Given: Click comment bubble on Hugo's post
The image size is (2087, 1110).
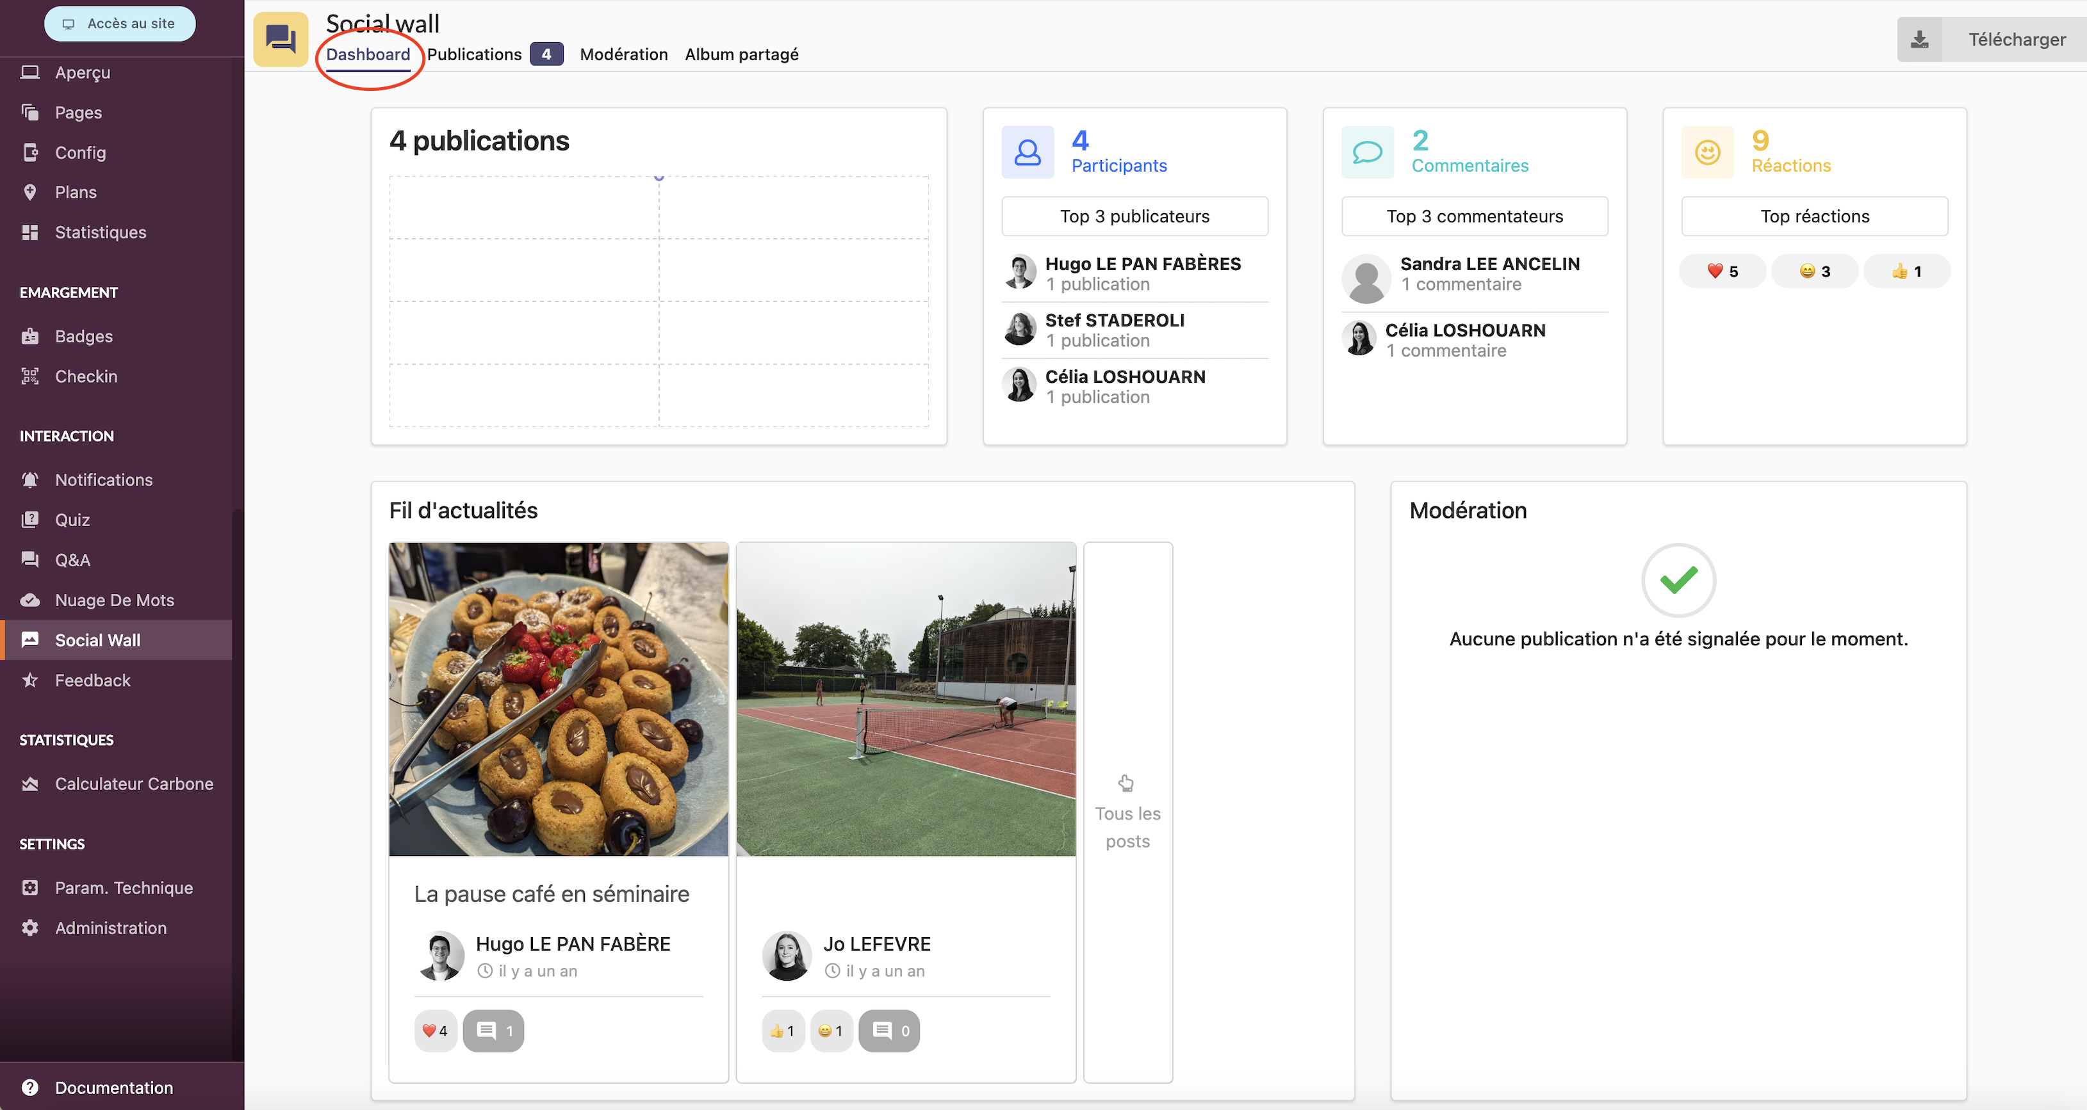Looking at the screenshot, I should click(493, 1031).
